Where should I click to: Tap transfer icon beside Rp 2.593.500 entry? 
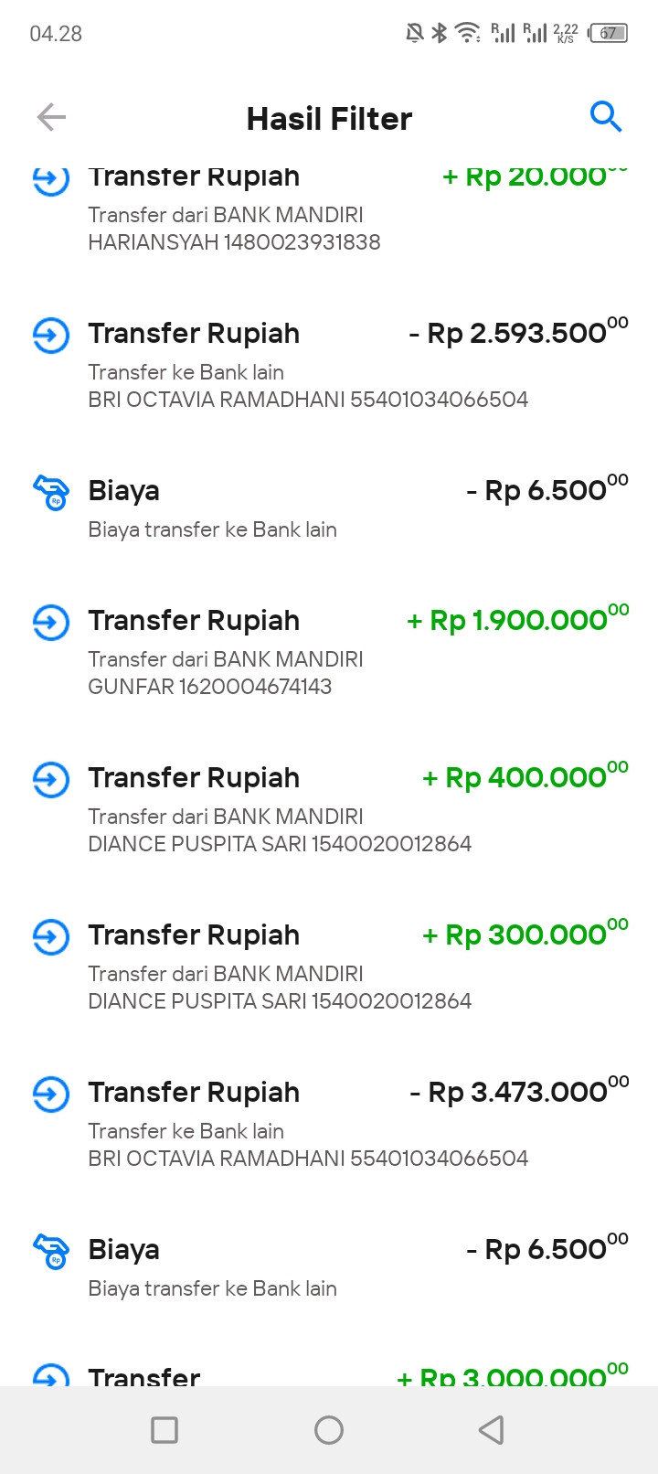pos(51,335)
